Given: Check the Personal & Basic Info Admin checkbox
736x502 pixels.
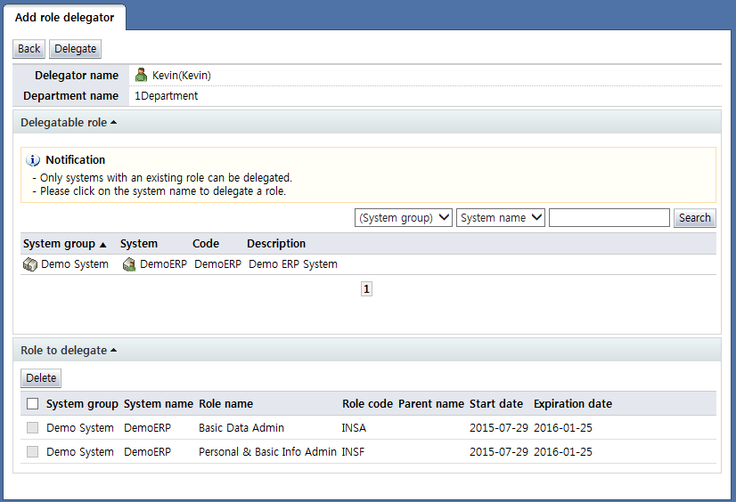Looking at the screenshot, I should [33, 452].
